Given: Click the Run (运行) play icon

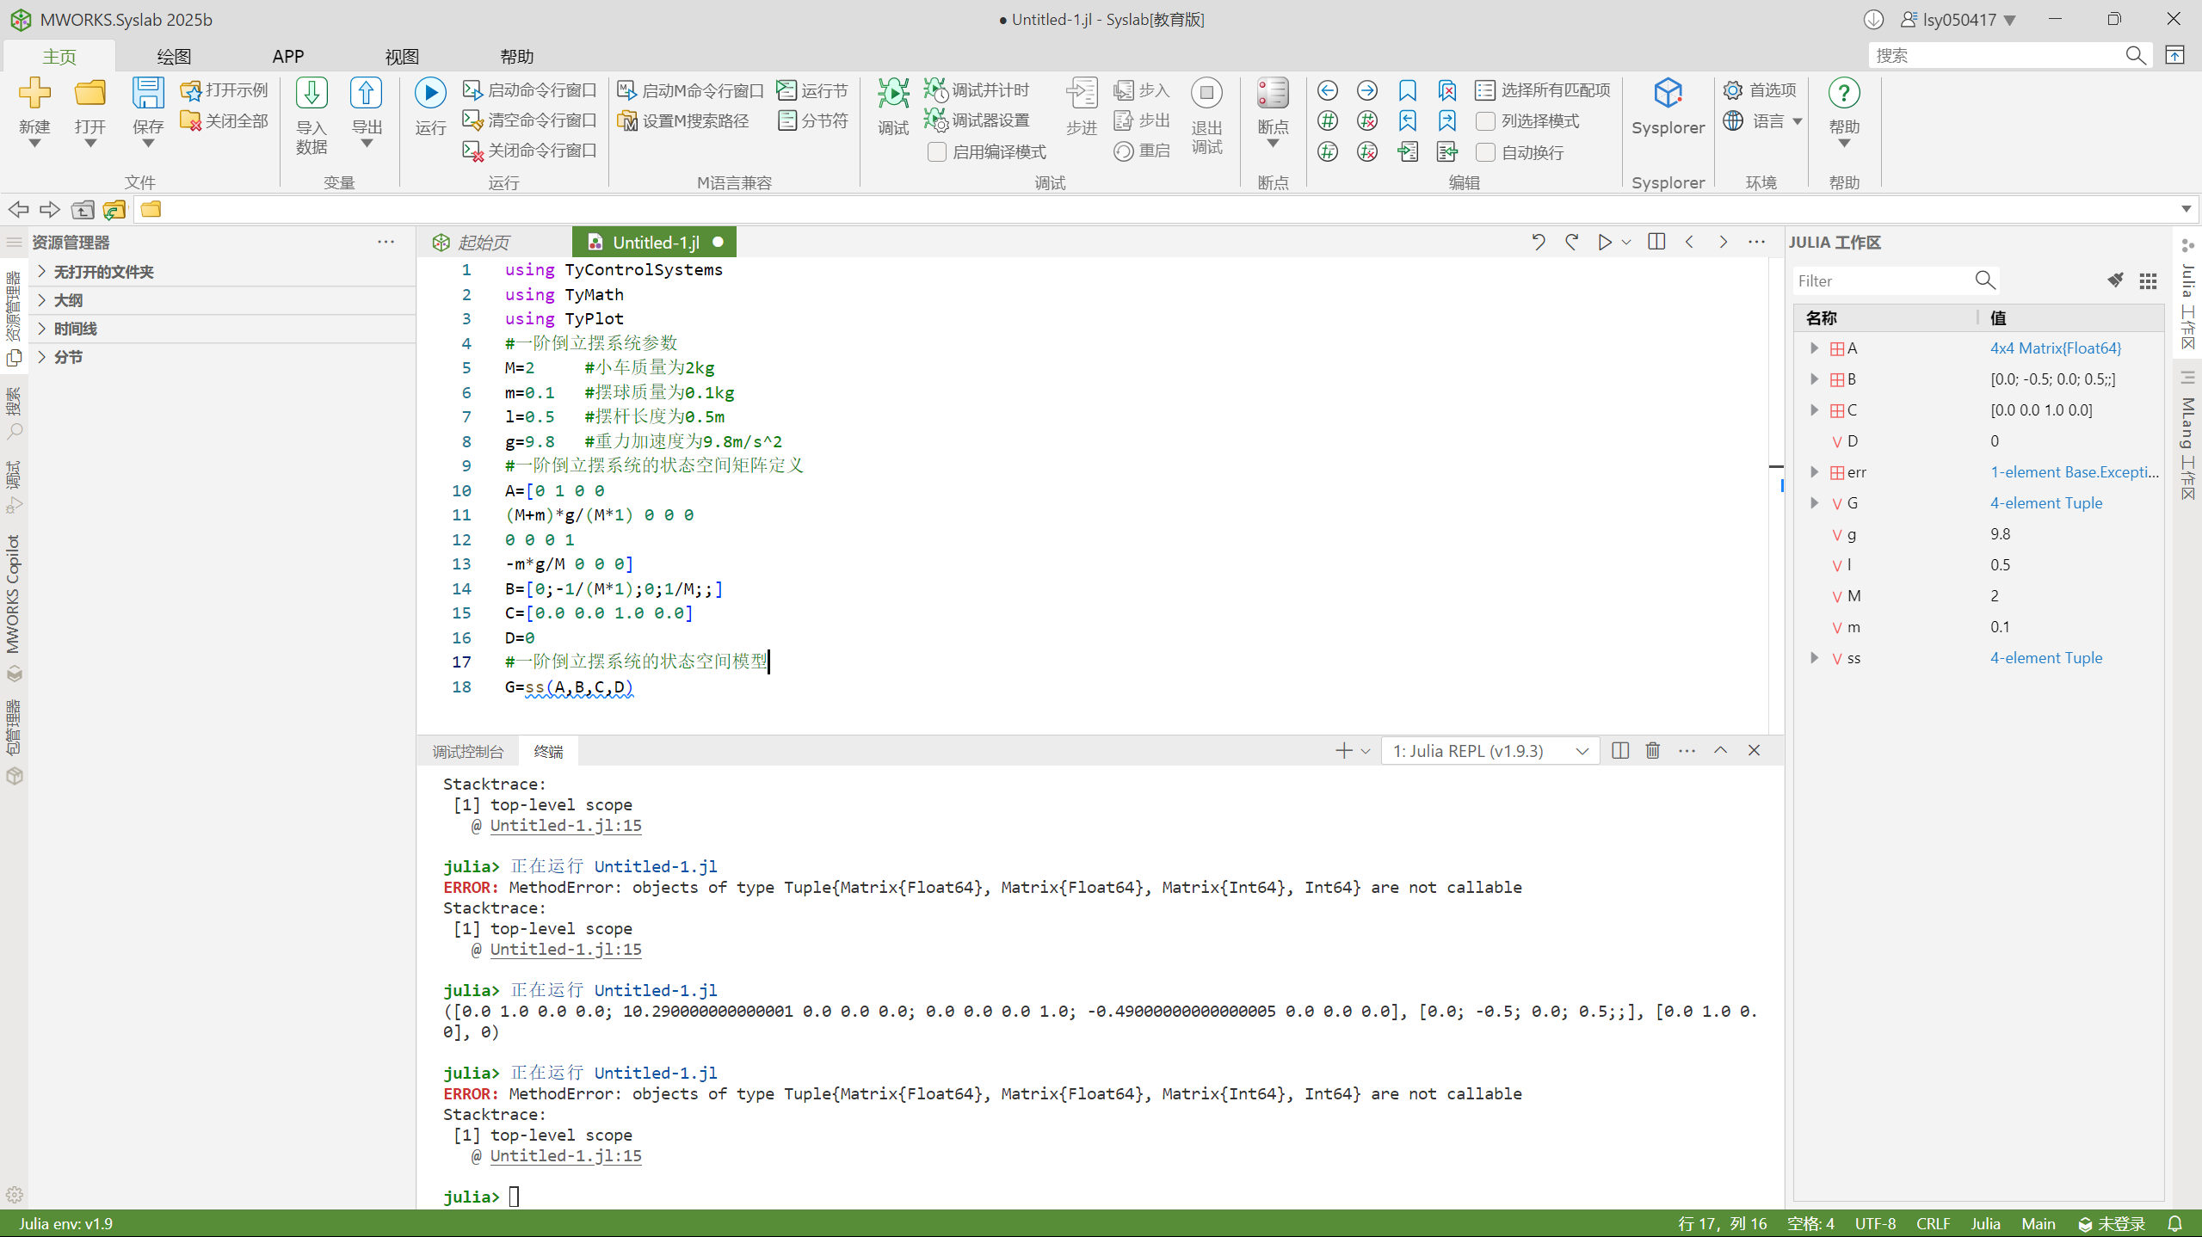Looking at the screenshot, I should tap(430, 93).
